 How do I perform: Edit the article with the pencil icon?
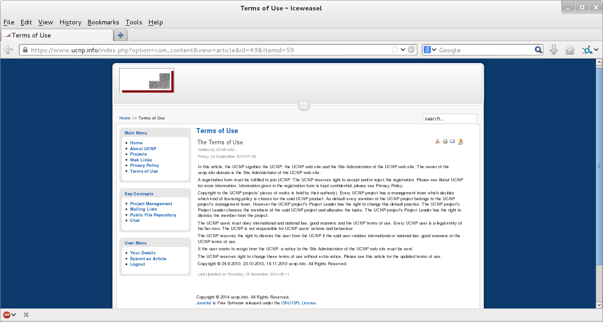(x=460, y=142)
